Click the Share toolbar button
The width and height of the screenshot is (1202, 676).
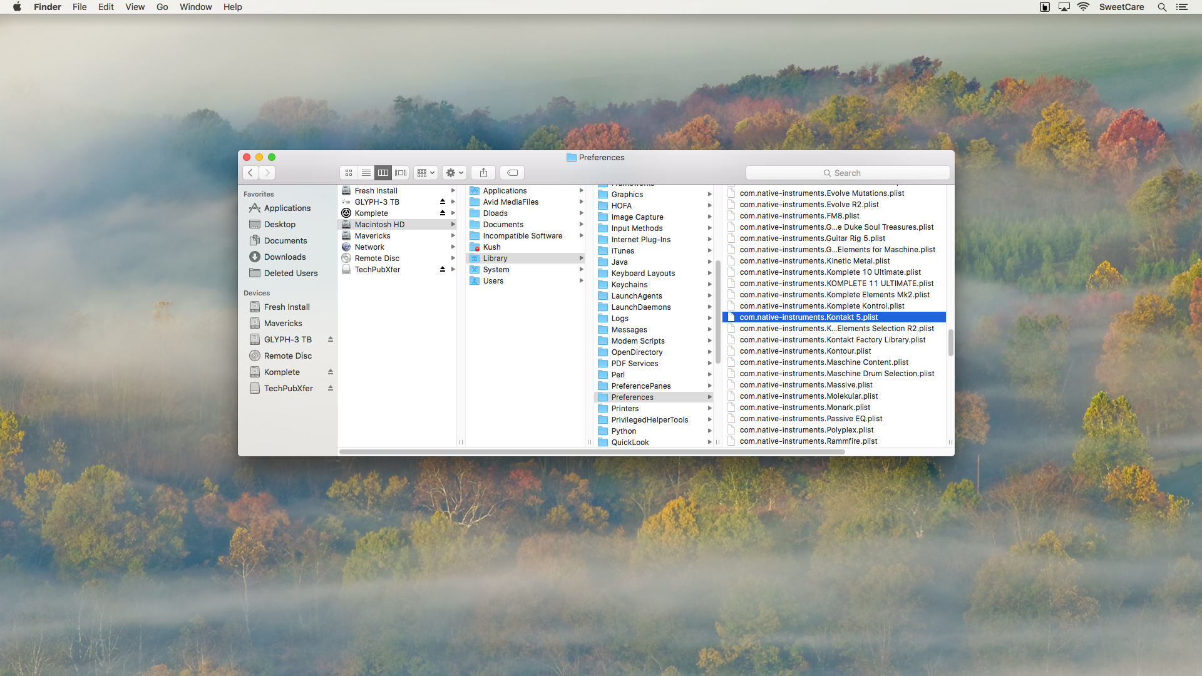(x=483, y=173)
